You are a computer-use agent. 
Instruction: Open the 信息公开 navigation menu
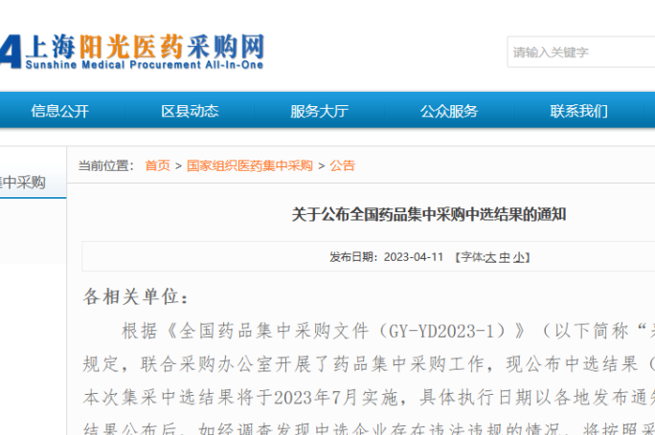(59, 111)
